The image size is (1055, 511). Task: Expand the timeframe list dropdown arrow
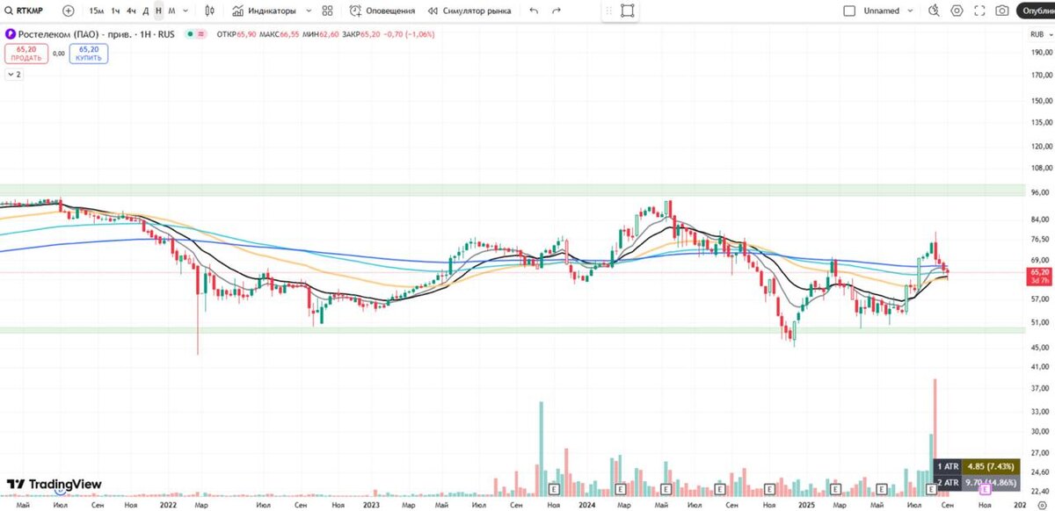coord(186,11)
